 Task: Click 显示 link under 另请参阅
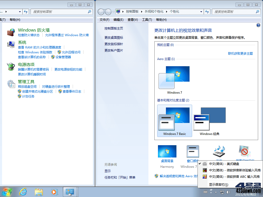click(108, 171)
